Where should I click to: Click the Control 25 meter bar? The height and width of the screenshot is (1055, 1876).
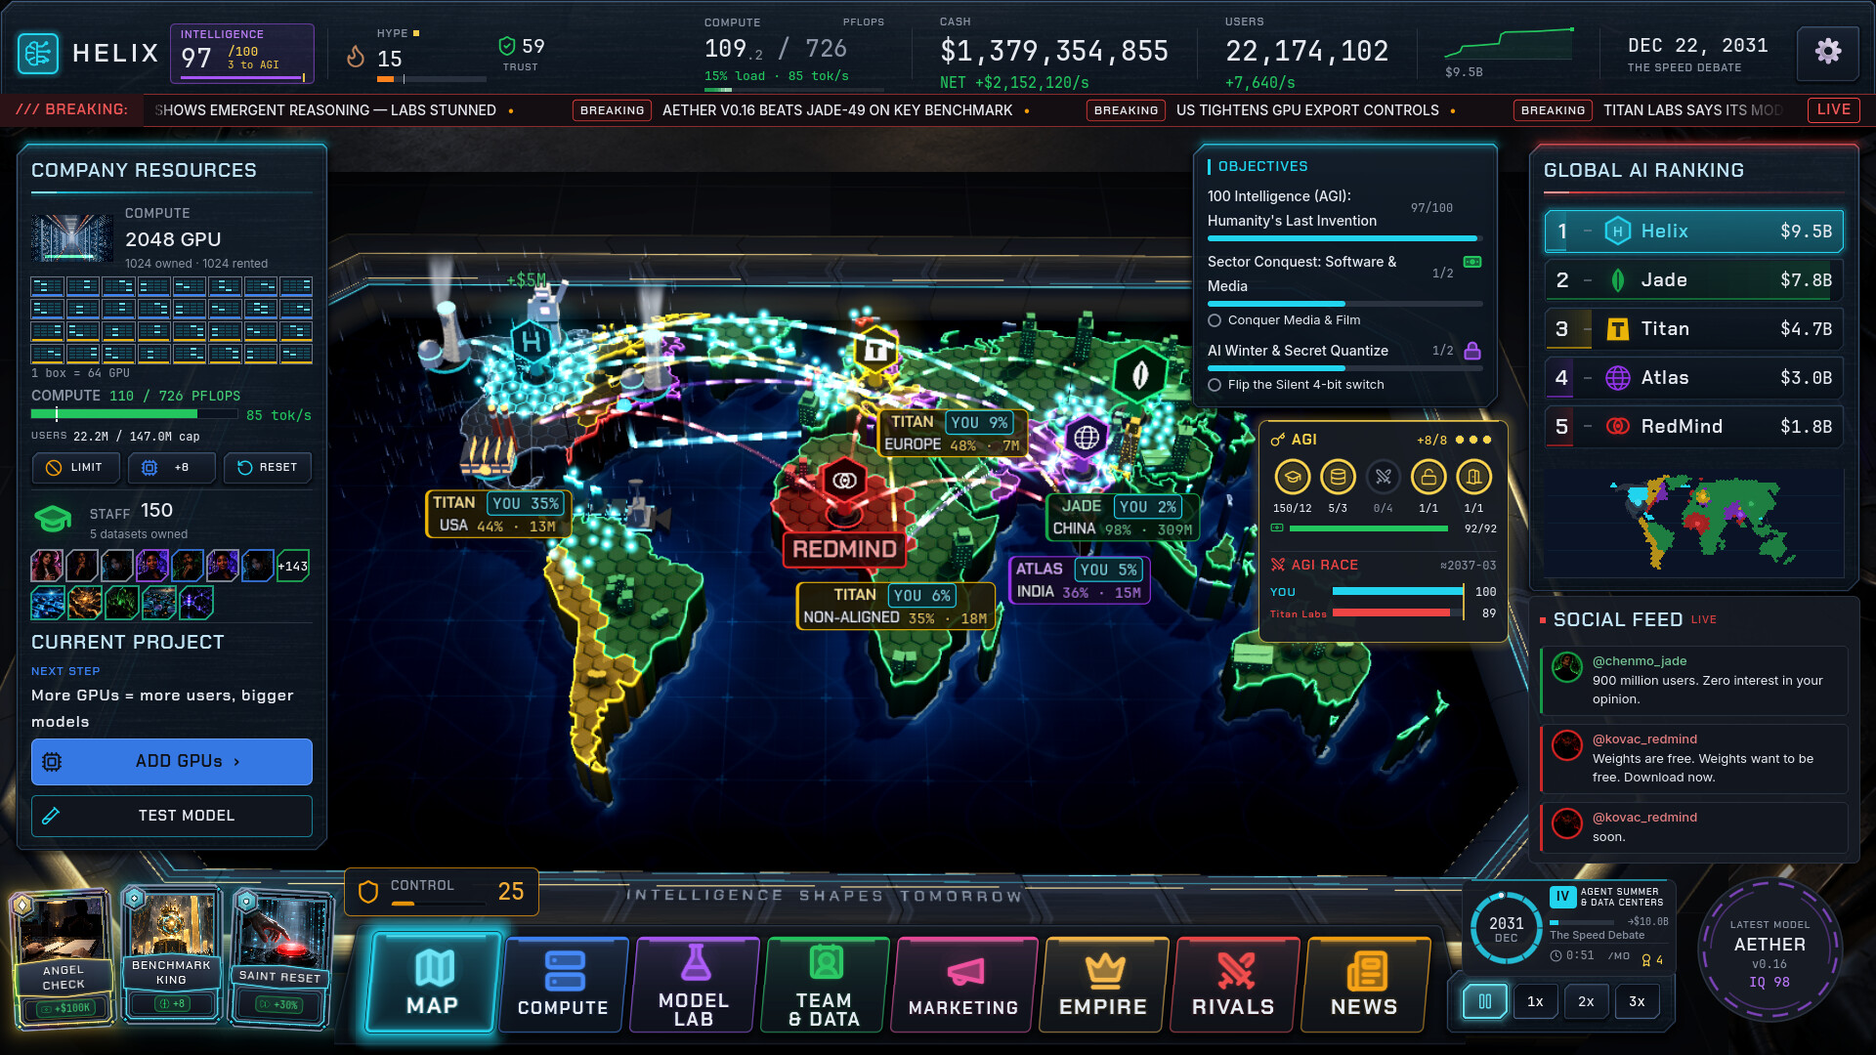tap(440, 904)
